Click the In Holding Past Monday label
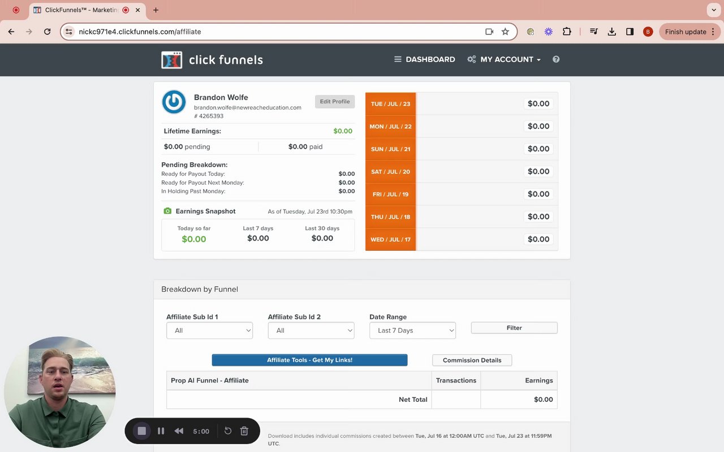724x452 pixels. (x=193, y=192)
